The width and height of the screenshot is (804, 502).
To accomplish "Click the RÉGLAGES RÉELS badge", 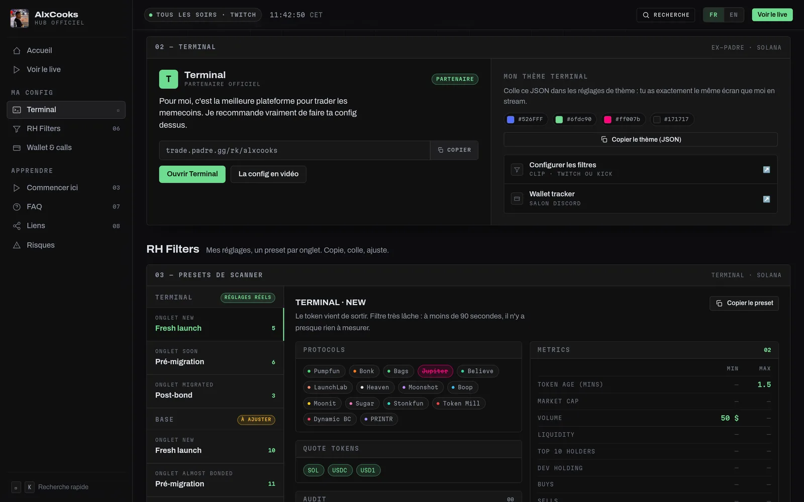I will [248, 298].
